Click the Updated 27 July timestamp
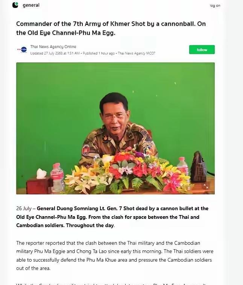This screenshot has width=243, height=285. click(55, 53)
